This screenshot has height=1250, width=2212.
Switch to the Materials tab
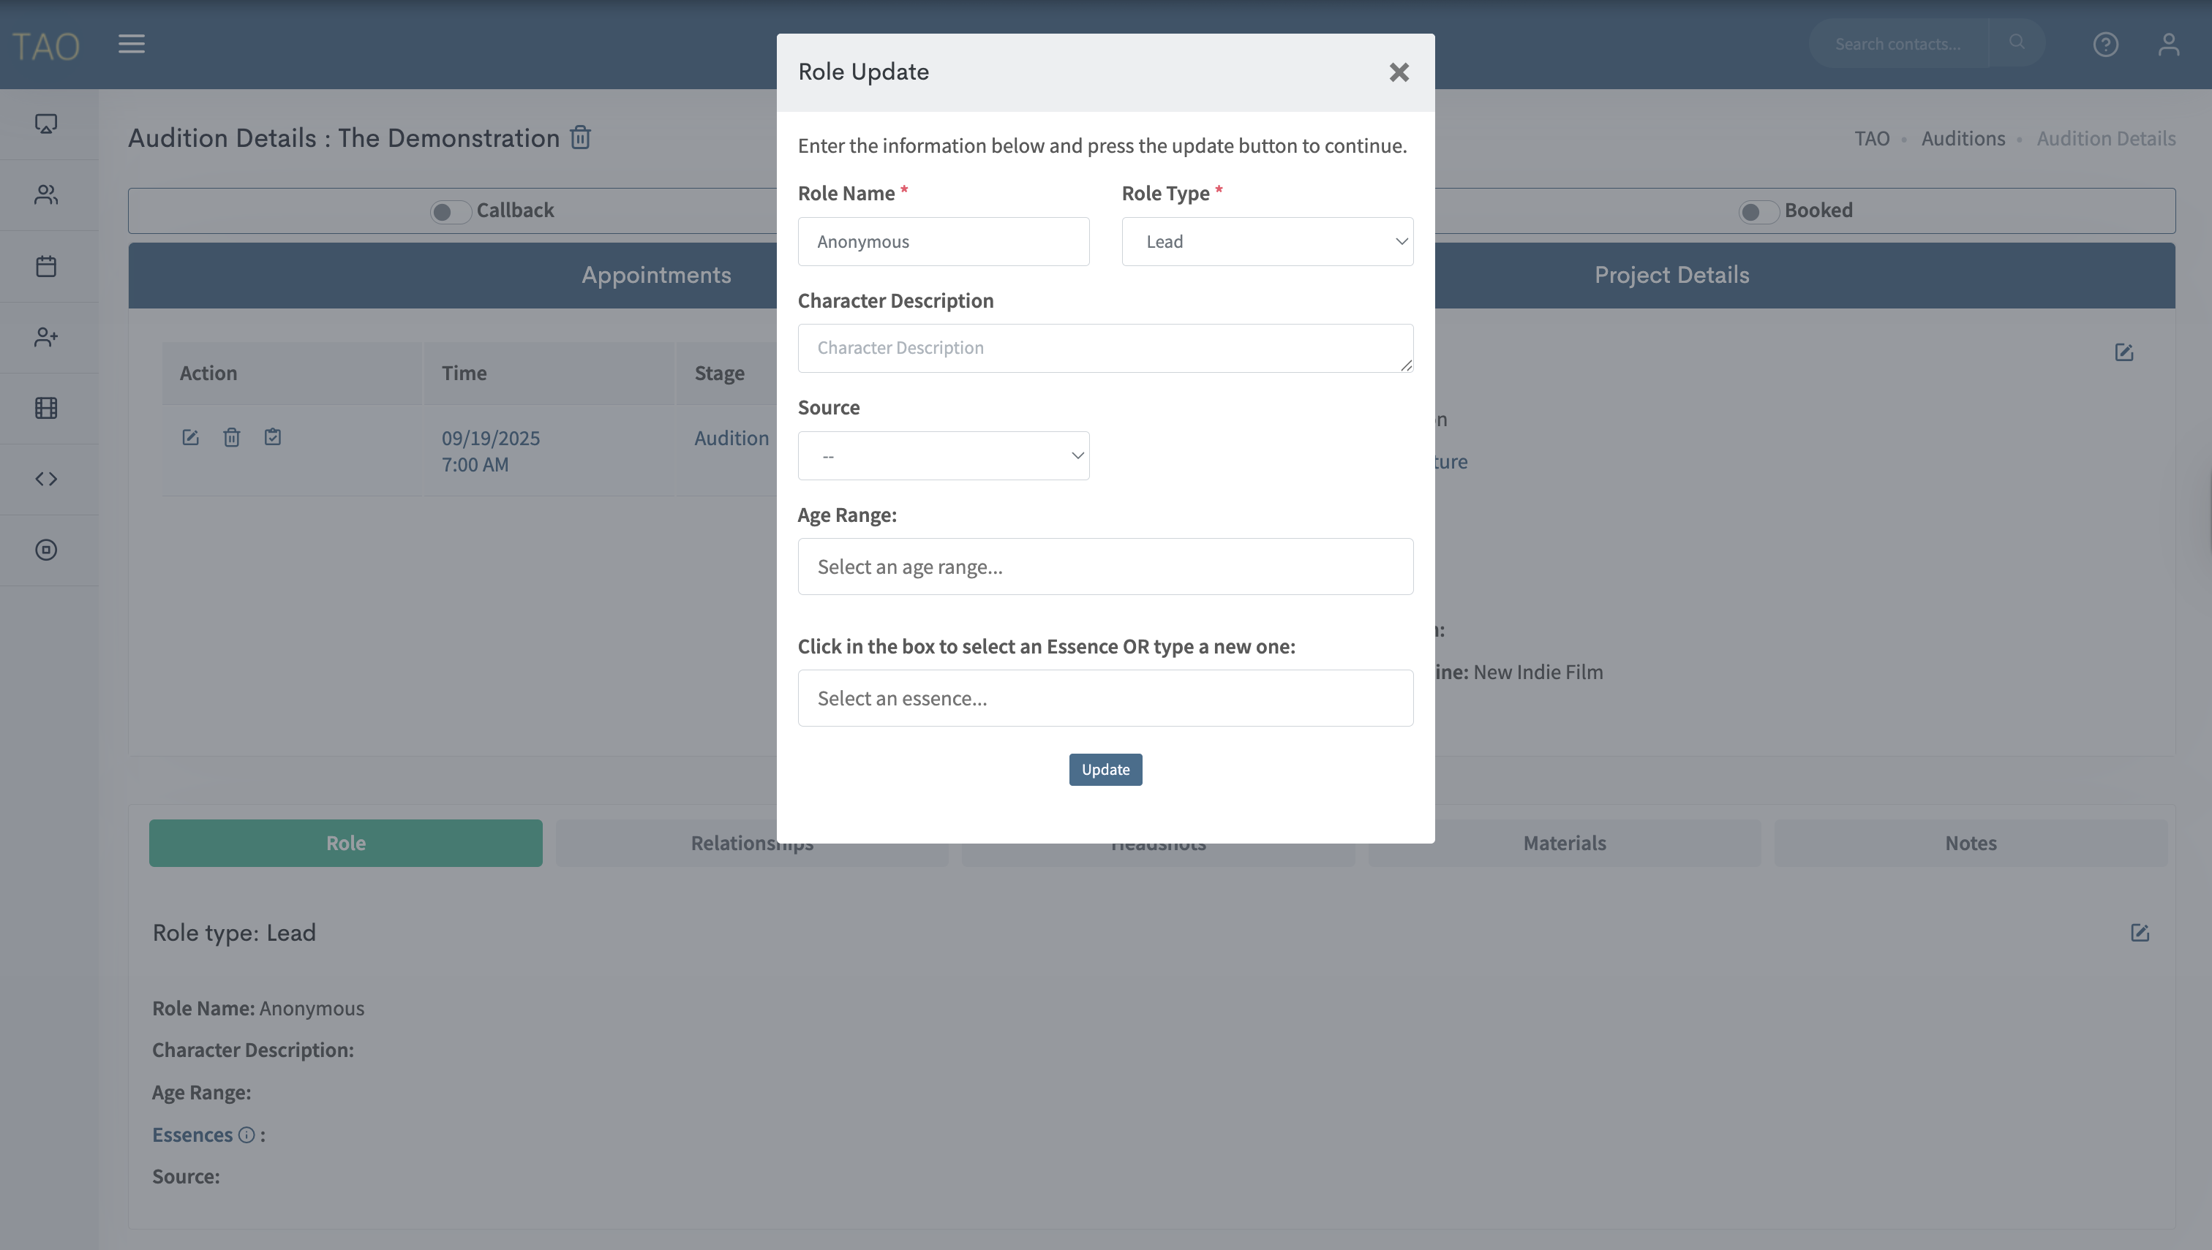1565,843
